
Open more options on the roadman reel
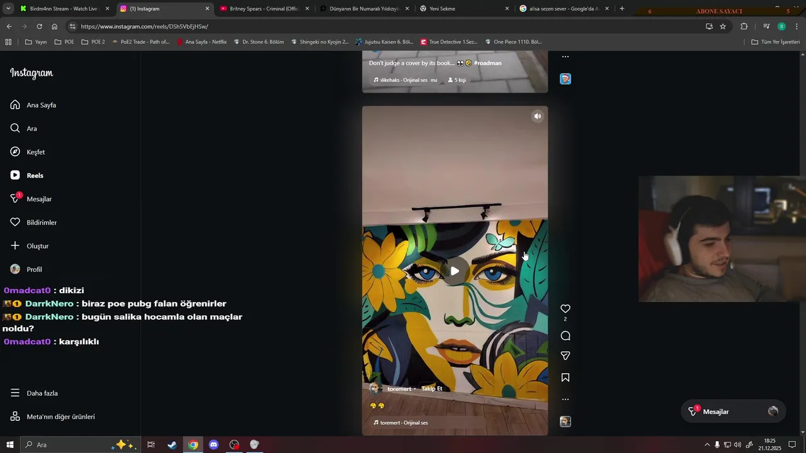(565, 57)
